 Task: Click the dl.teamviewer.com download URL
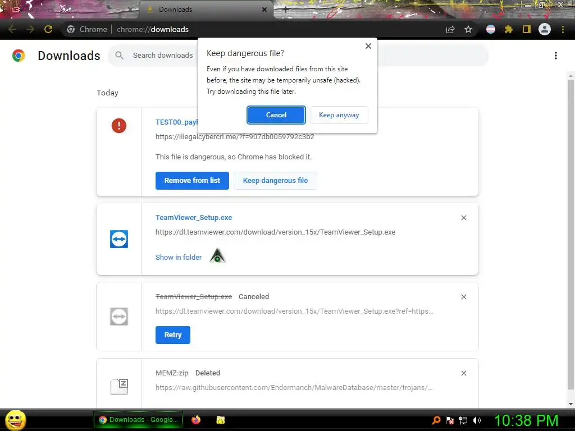[x=275, y=232]
